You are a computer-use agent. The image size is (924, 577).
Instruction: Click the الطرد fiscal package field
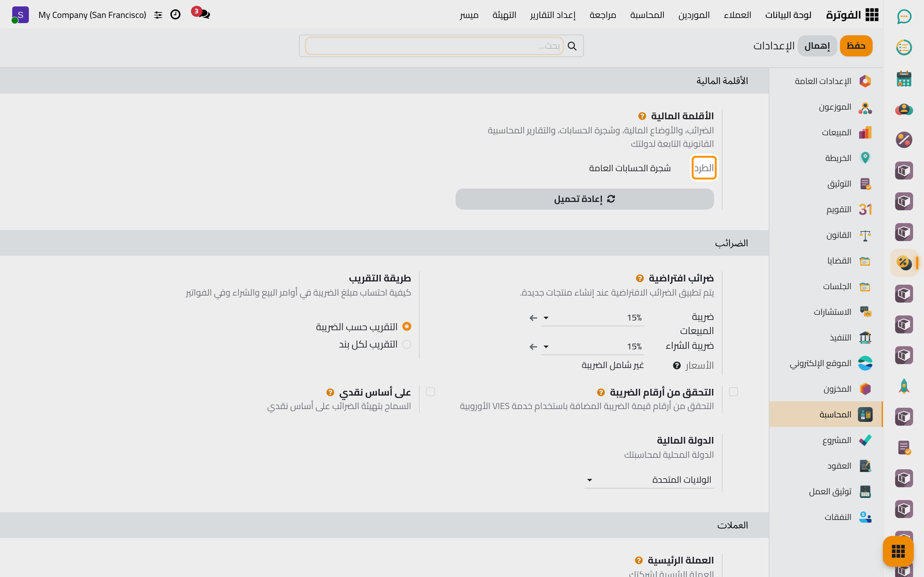[x=704, y=168]
